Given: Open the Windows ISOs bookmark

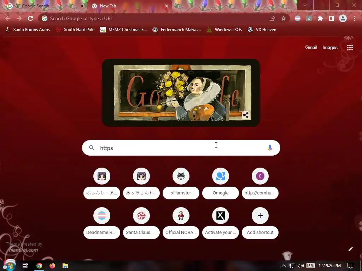Looking at the screenshot, I should tap(224, 30).
